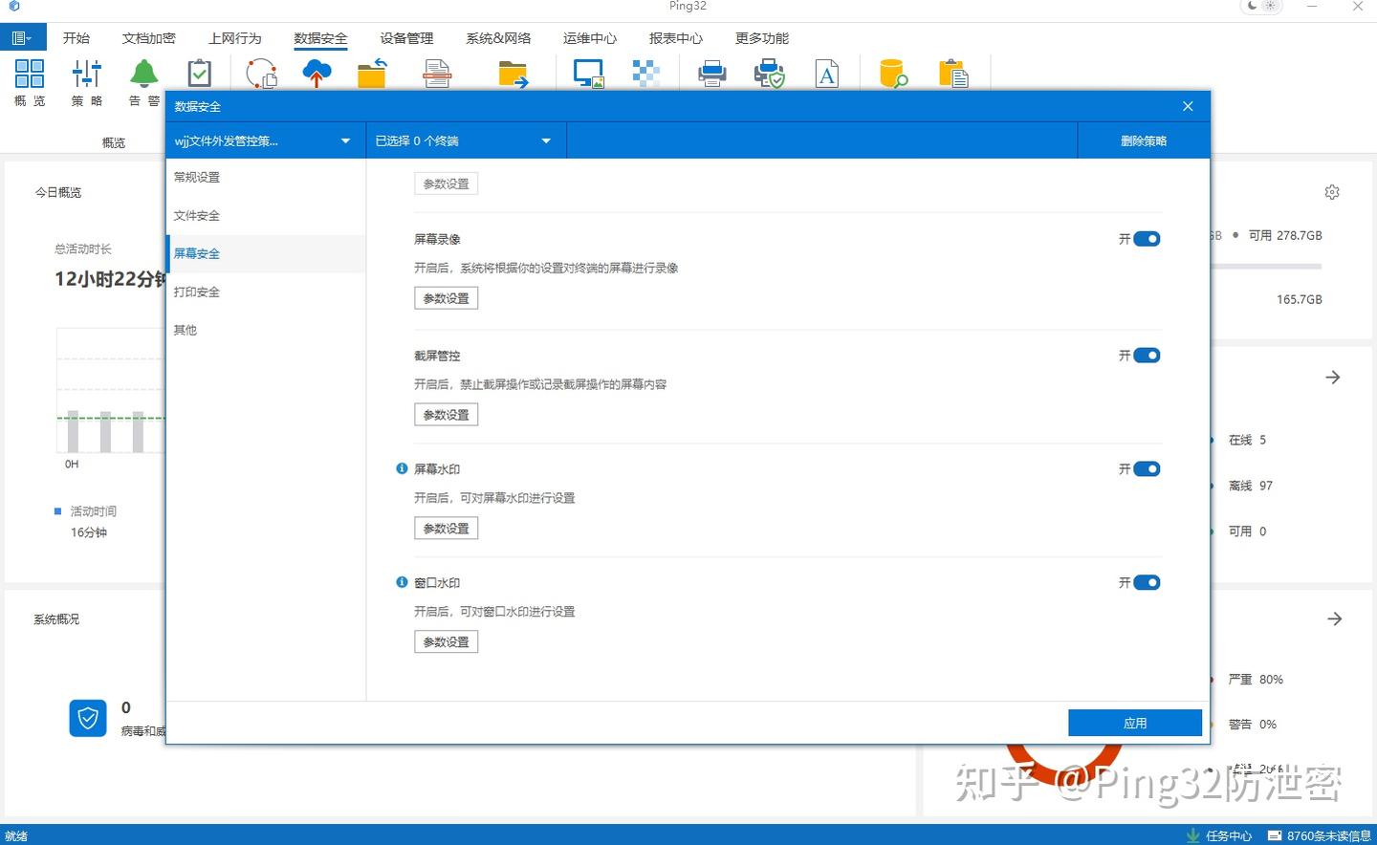Viewport: 1377px width, 845px height.
Task: Switch off the 屏幕水印 watermark toggle
Action: click(1147, 468)
